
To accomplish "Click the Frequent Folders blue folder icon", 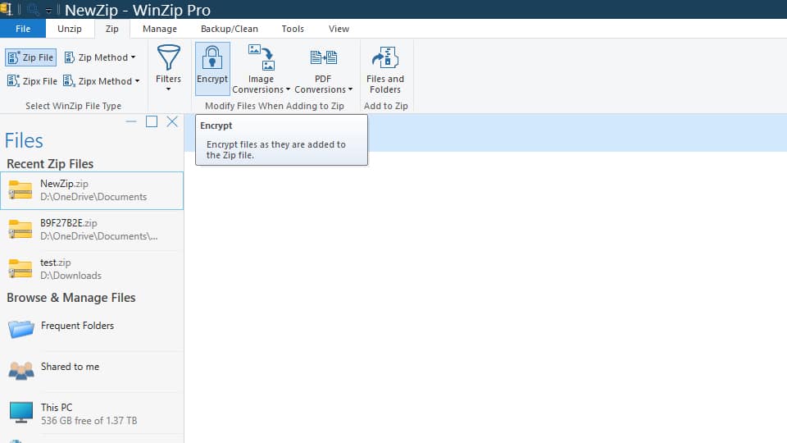I will click(21, 328).
